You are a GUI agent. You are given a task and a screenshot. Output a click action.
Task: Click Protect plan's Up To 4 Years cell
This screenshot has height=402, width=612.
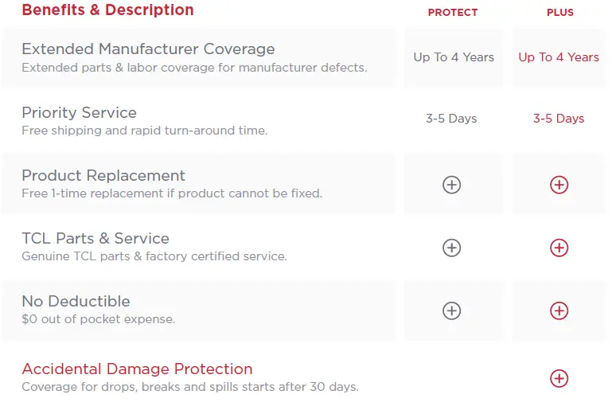point(454,57)
